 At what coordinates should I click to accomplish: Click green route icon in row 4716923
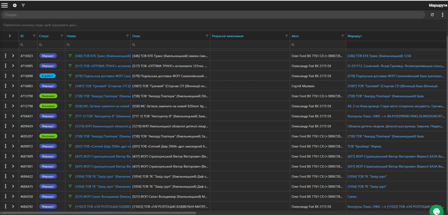70,55
